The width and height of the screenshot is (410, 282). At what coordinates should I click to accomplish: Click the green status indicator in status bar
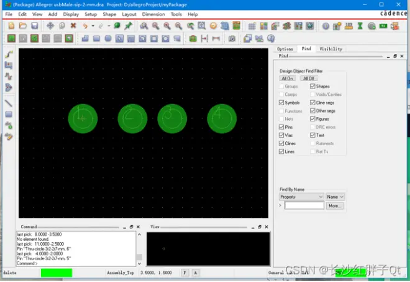pyautogui.click(x=57, y=273)
